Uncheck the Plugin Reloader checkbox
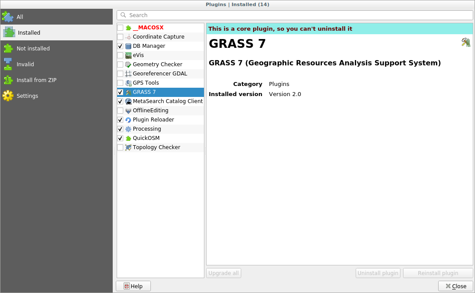Viewport: 475px width, 293px height. coord(120,119)
